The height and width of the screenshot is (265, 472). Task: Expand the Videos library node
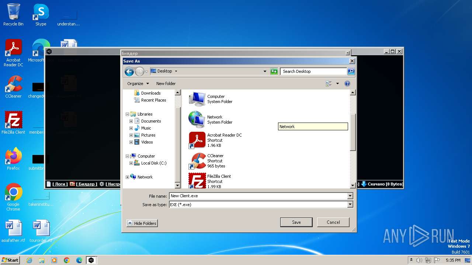click(x=131, y=142)
